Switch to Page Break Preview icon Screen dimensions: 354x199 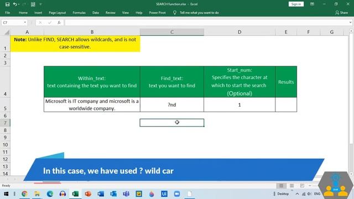coord(302,186)
